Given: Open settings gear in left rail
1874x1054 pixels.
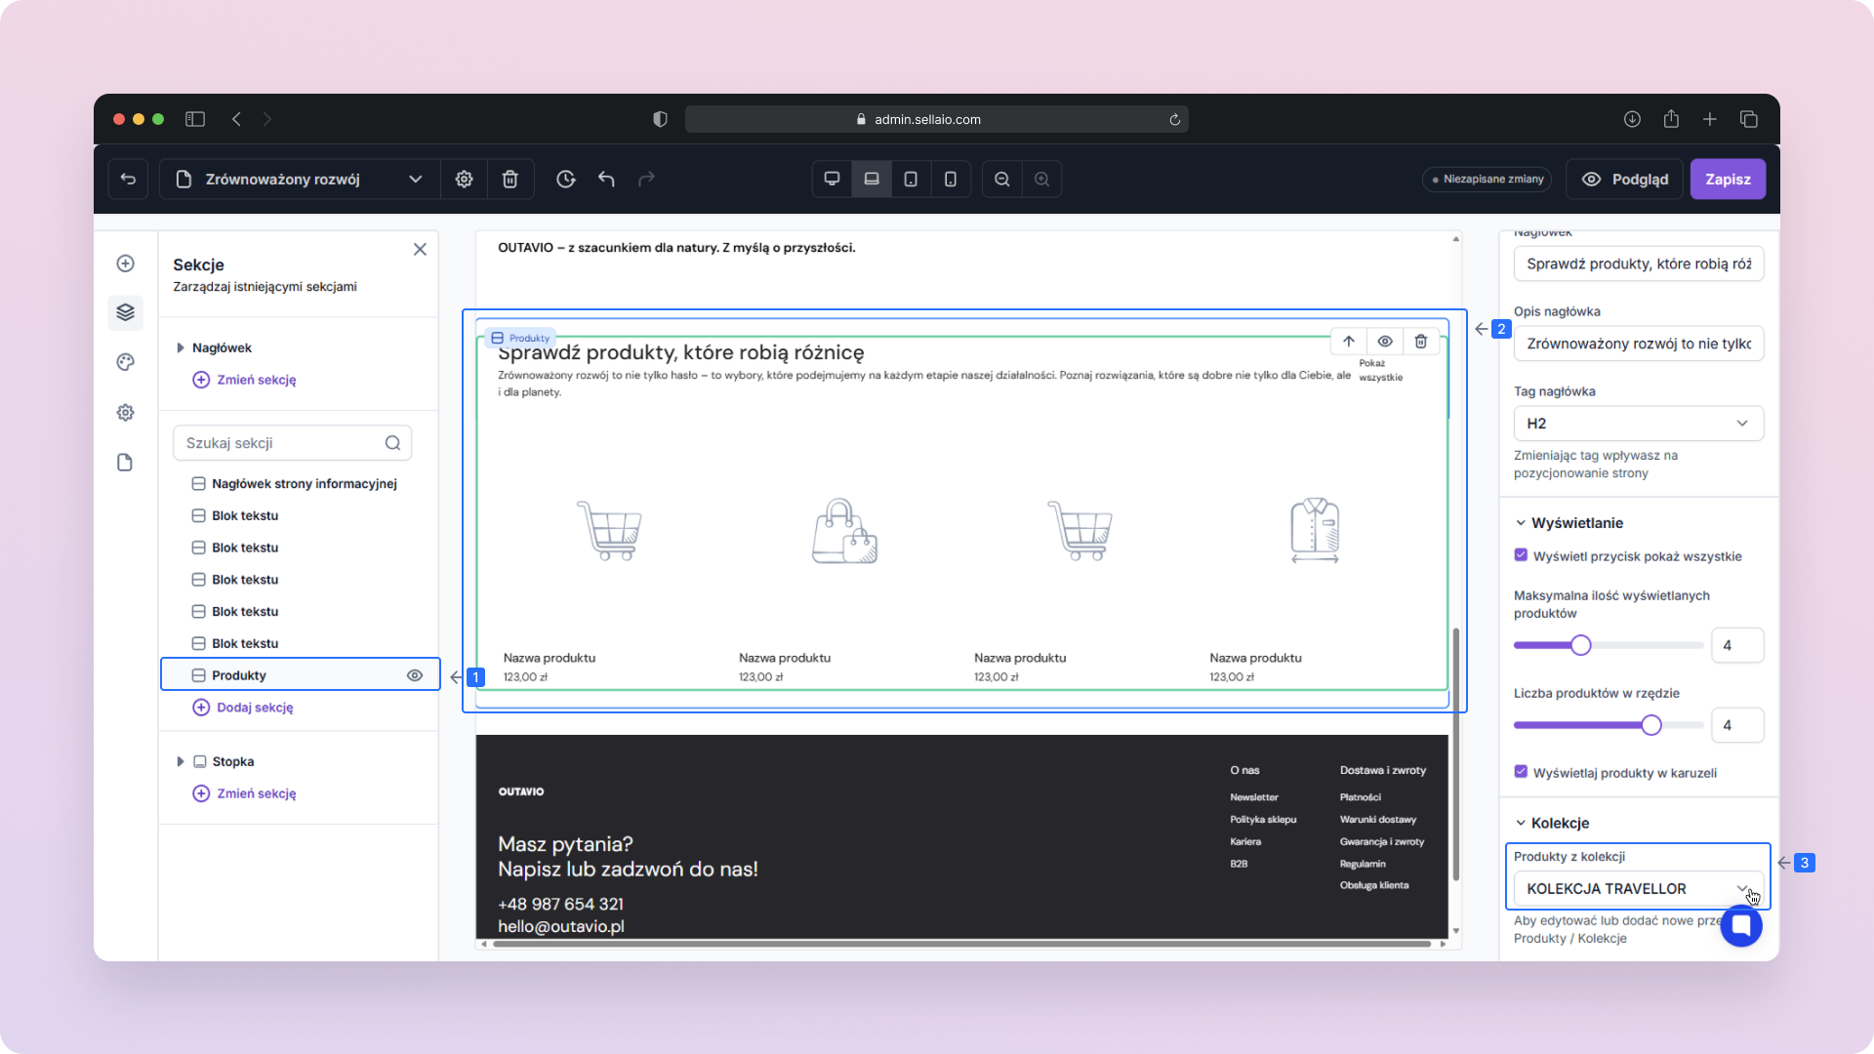Looking at the screenshot, I should (x=126, y=413).
